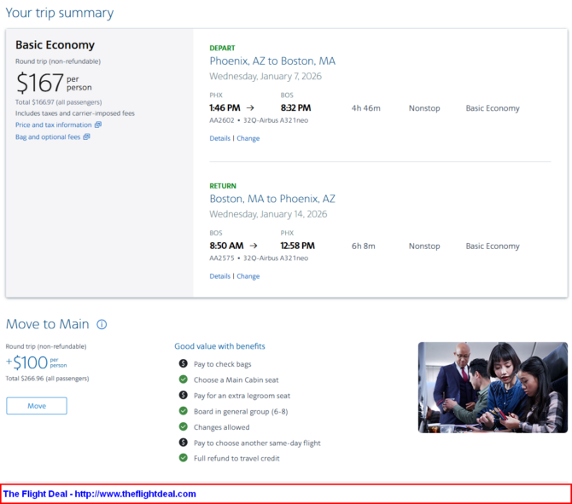
Task: Click external link icon beside Price and tax information
Action: coord(98,125)
